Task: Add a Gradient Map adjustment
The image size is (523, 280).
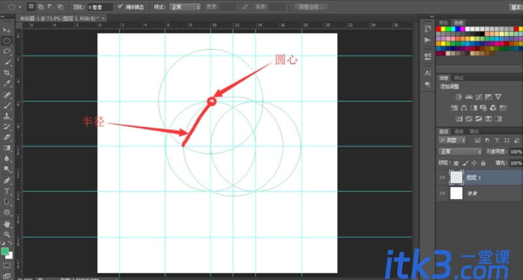Action: point(498,119)
